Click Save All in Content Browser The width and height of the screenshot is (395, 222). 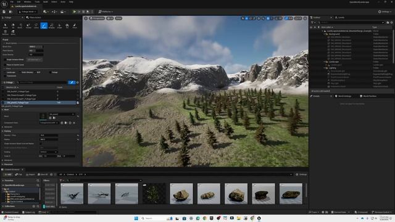tap(43, 175)
